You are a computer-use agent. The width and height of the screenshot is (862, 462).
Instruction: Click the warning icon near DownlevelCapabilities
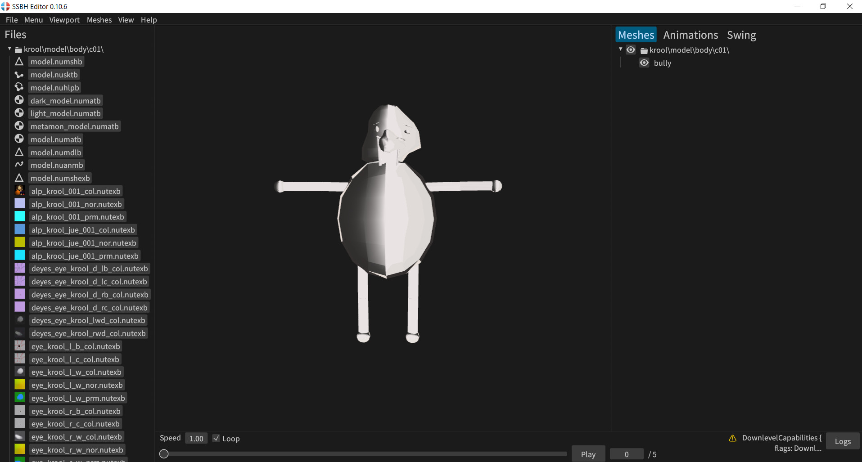coord(733,438)
